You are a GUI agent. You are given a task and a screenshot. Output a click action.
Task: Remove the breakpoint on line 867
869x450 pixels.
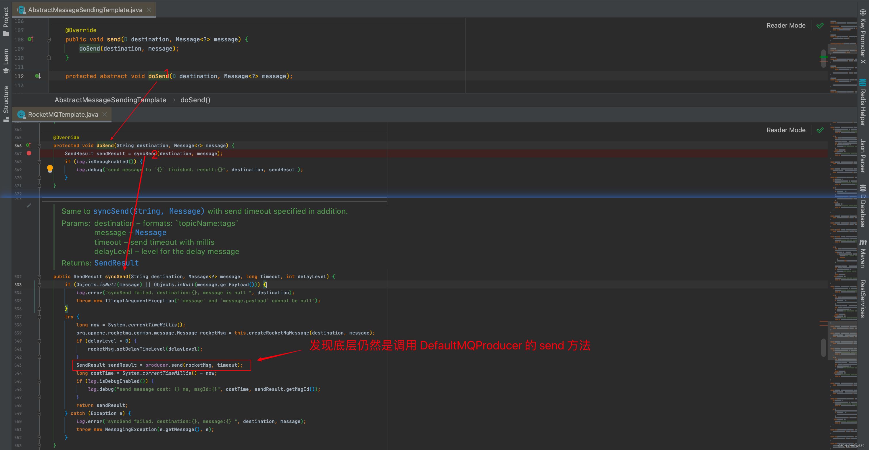29,153
